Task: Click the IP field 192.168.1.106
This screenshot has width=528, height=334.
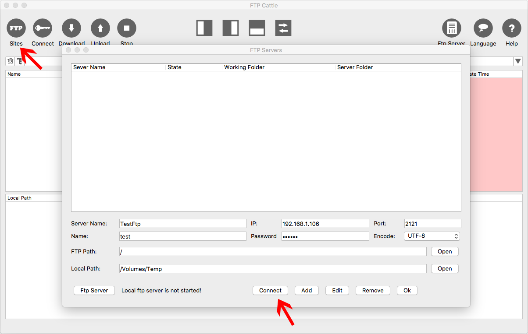Action: pyautogui.click(x=325, y=223)
